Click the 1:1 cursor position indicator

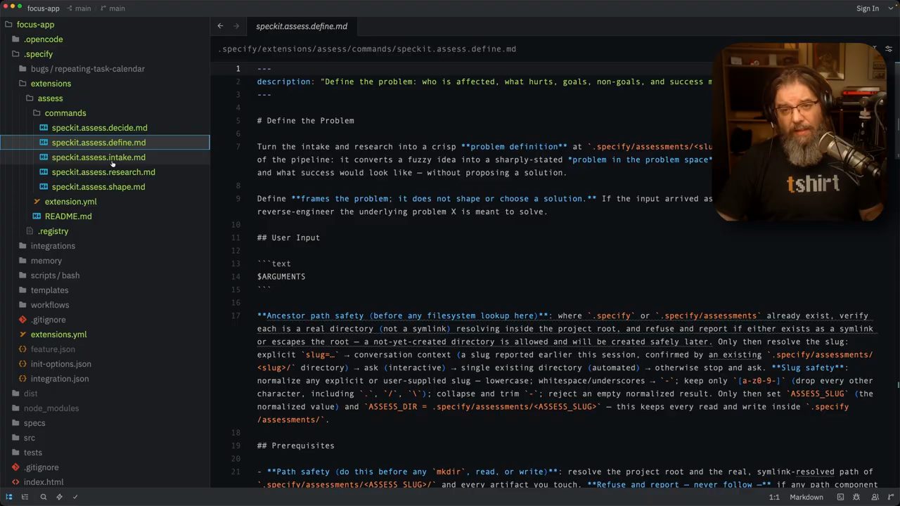[774, 497]
